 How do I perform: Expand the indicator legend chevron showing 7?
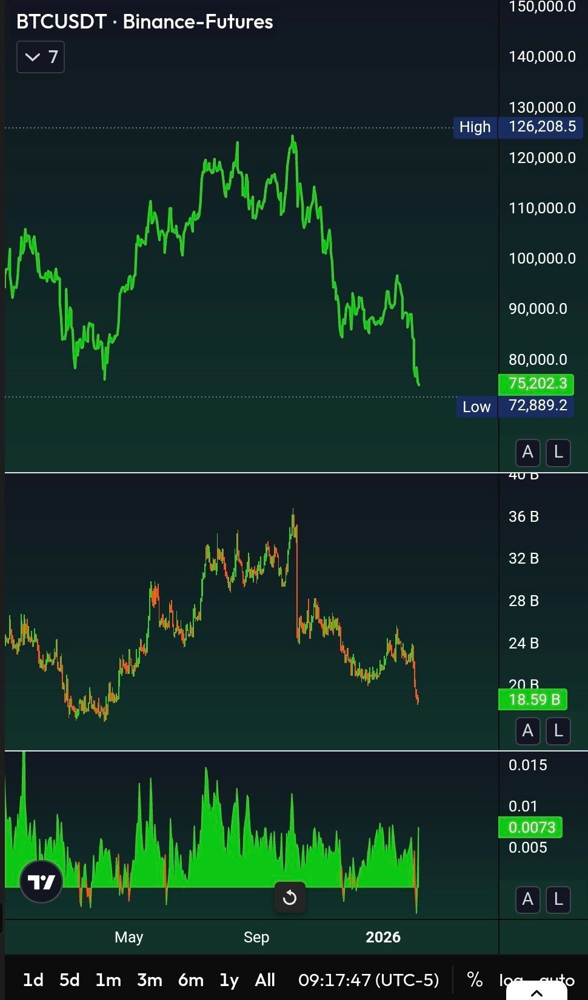coord(41,57)
